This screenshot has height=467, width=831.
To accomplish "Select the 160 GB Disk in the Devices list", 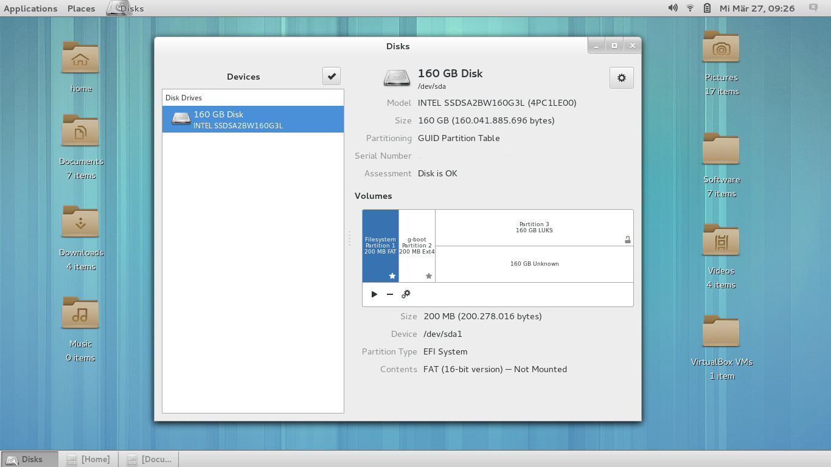I will [253, 119].
